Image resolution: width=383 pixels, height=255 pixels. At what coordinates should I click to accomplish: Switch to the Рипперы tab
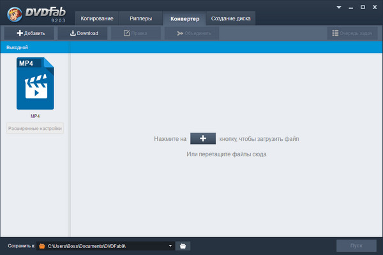point(140,18)
